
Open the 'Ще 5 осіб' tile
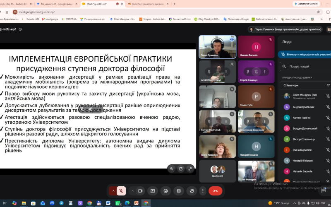(218, 171)
